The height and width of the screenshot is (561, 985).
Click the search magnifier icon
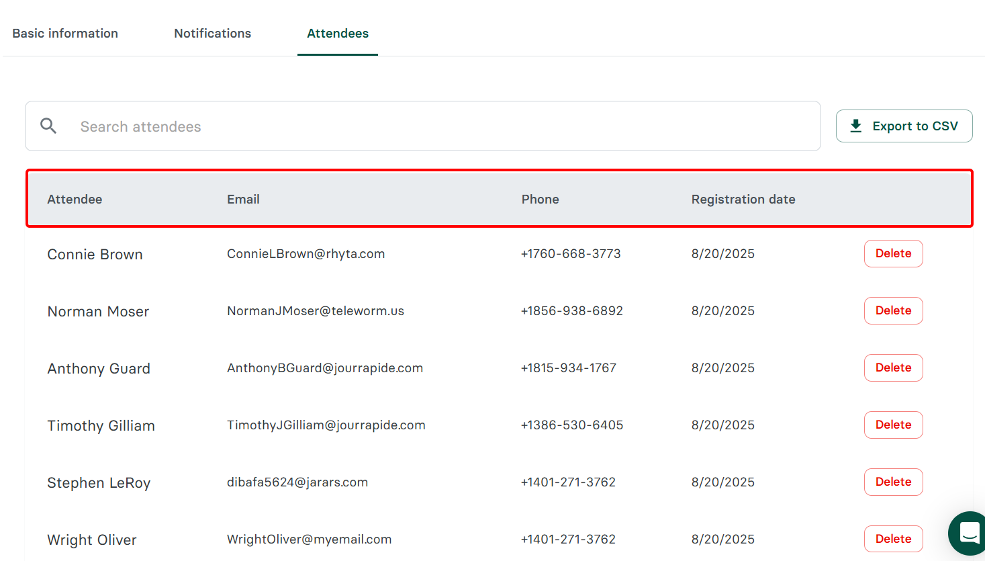48,126
